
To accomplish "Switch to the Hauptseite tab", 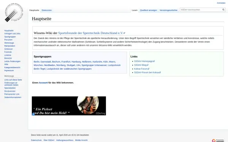I will [34, 10].
